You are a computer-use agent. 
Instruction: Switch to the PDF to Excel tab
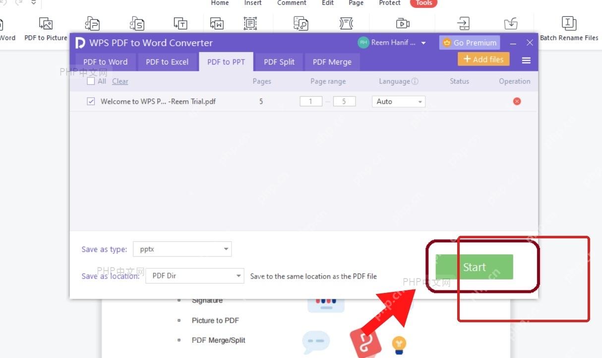point(167,62)
